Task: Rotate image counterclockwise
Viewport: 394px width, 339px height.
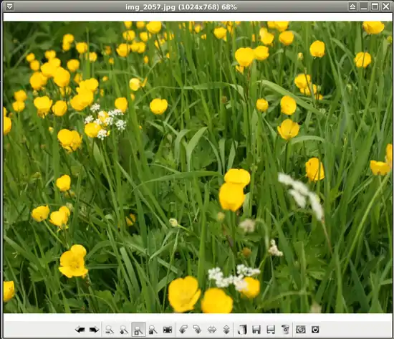Action: coord(183,330)
